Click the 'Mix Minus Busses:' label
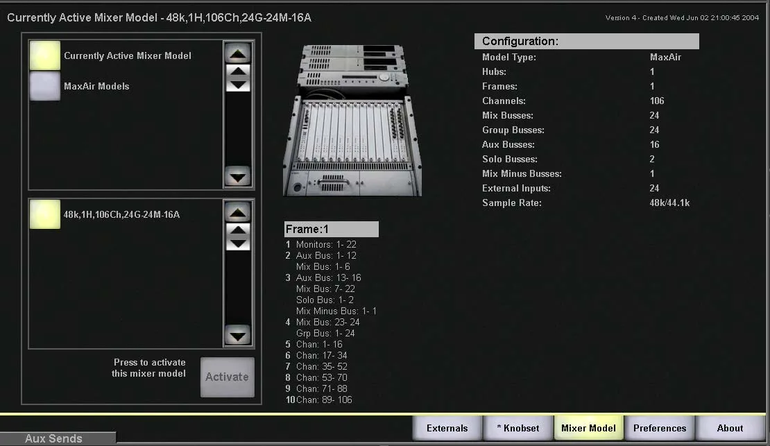This screenshot has width=770, height=446. click(522, 173)
